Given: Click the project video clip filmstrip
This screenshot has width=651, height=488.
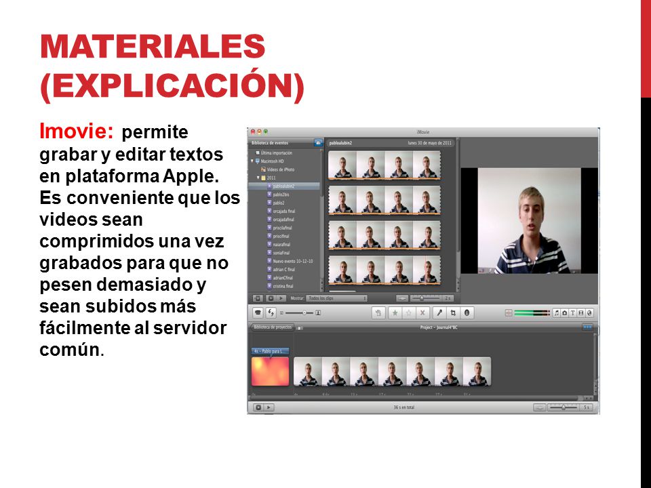Looking at the screenshot, I should (393, 372).
